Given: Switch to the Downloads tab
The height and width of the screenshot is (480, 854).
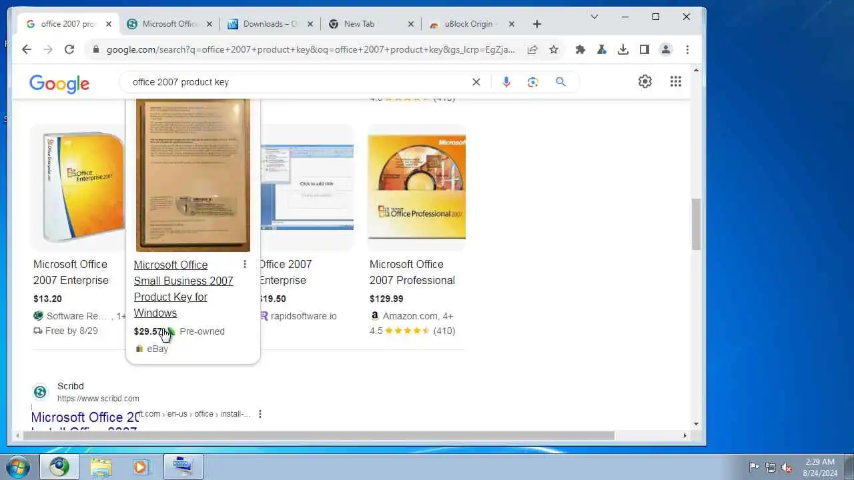Looking at the screenshot, I should tap(269, 24).
